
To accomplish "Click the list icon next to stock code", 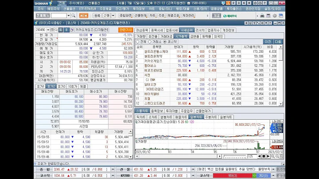I will pos(52,30).
